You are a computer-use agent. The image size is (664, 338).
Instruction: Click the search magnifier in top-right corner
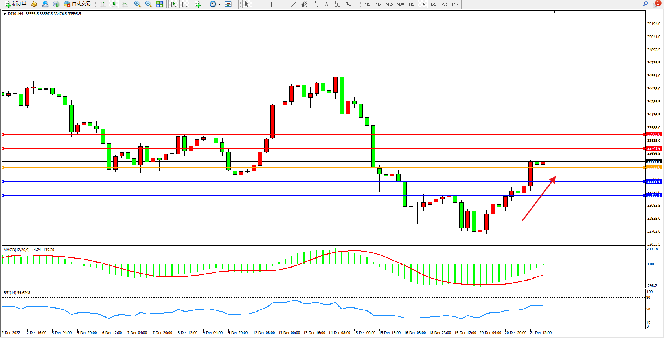pyautogui.click(x=645, y=4)
